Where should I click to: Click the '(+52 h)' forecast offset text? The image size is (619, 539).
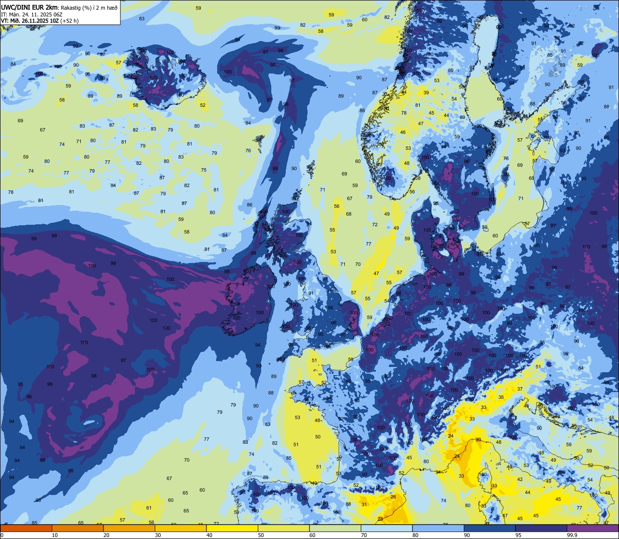tap(69, 21)
